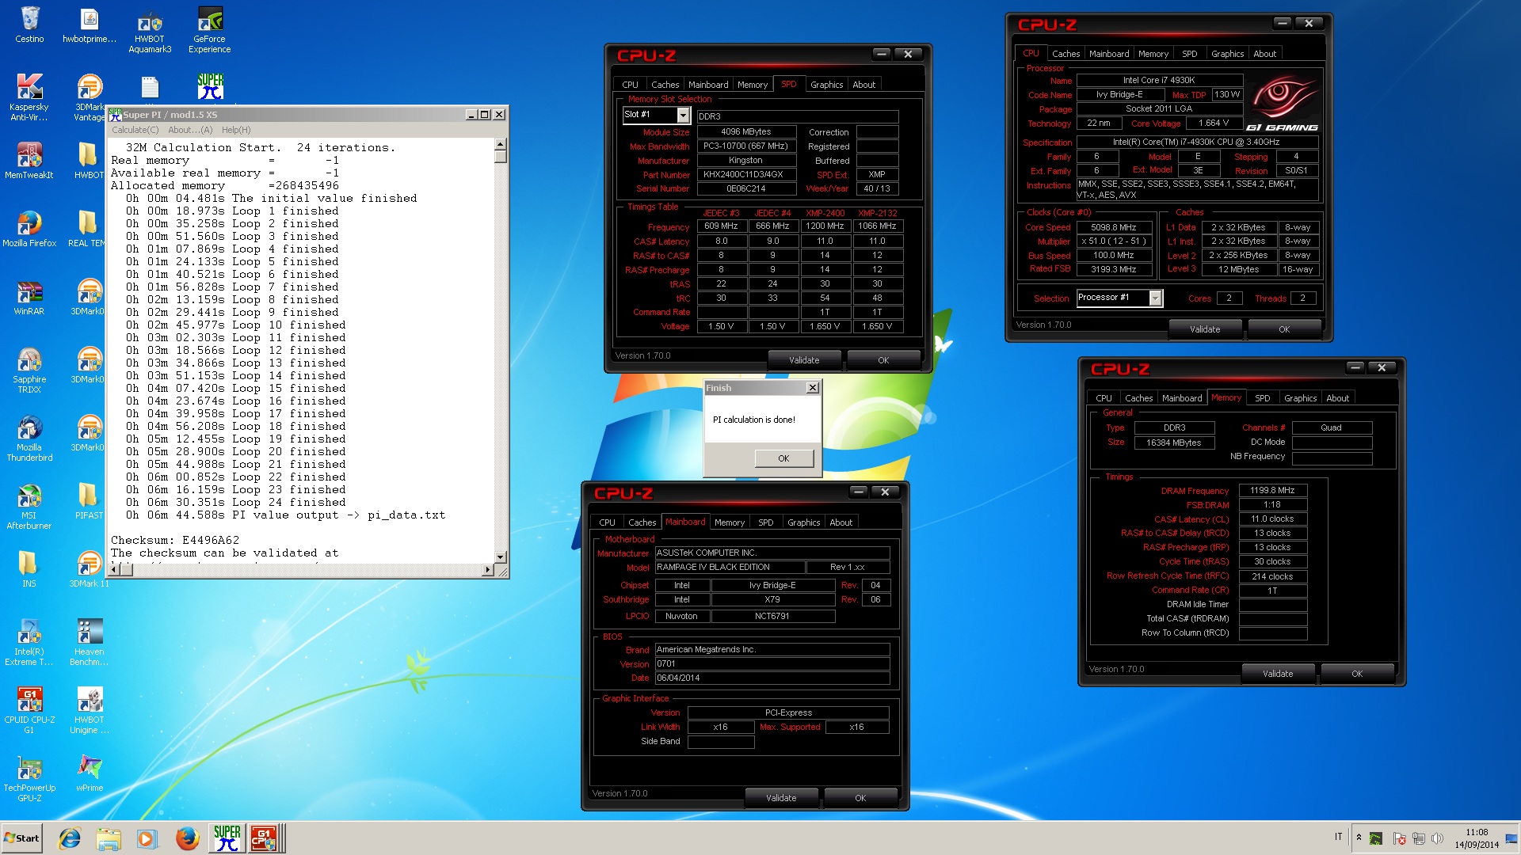Open WinRAR desktop icon
1521x855 pixels.
coord(29,297)
